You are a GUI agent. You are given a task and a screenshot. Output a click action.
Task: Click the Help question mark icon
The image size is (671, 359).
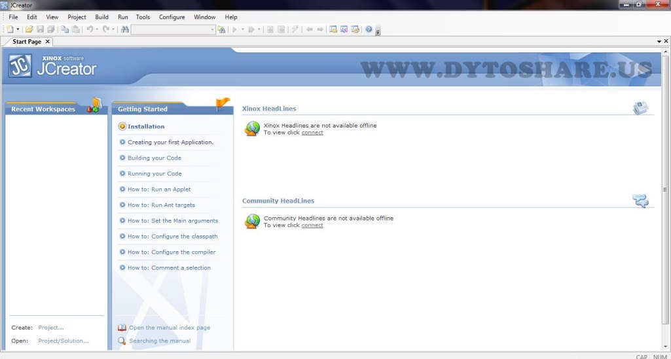tap(369, 29)
